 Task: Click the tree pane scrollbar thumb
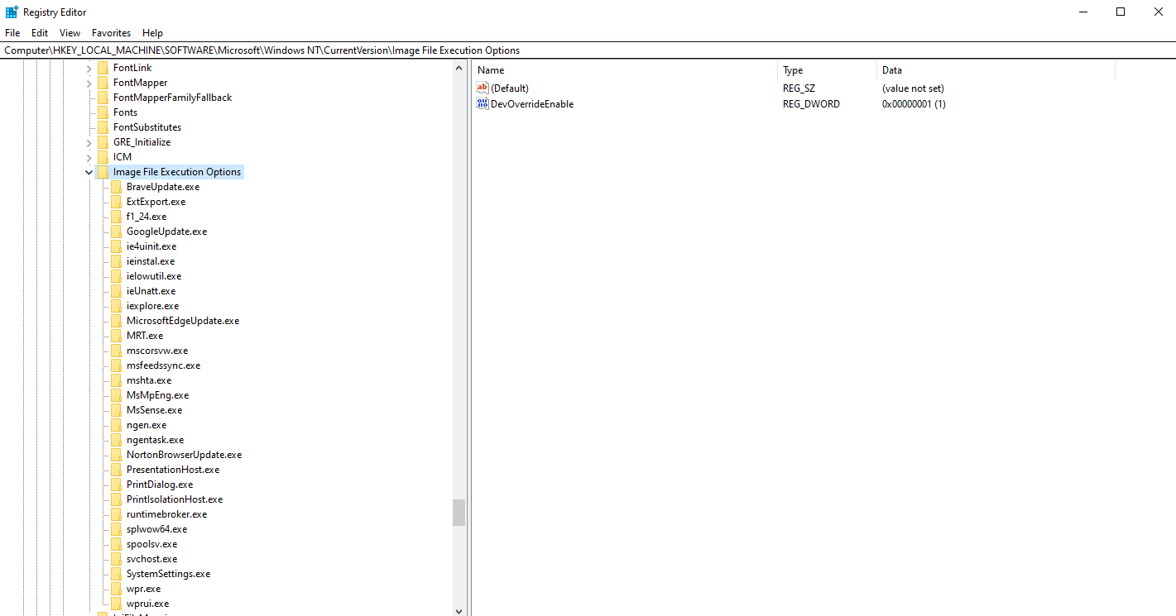pyautogui.click(x=459, y=513)
